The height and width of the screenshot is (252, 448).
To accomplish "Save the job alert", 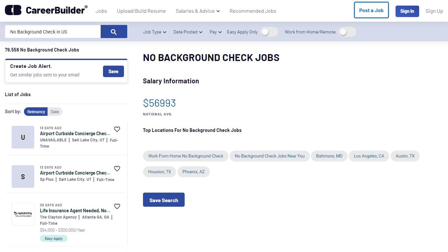I will 113,71.
